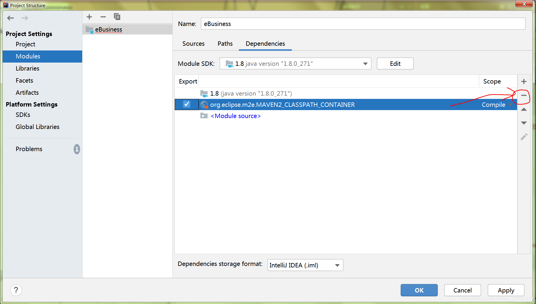The height and width of the screenshot is (304, 536).
Task: Click the Apply button
Action: [506, 290]
